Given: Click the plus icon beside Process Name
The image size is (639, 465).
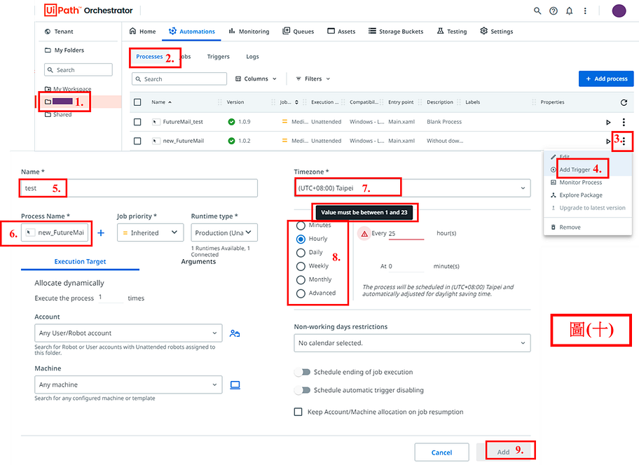Looking at the screenshot, I should coord(101,233).
